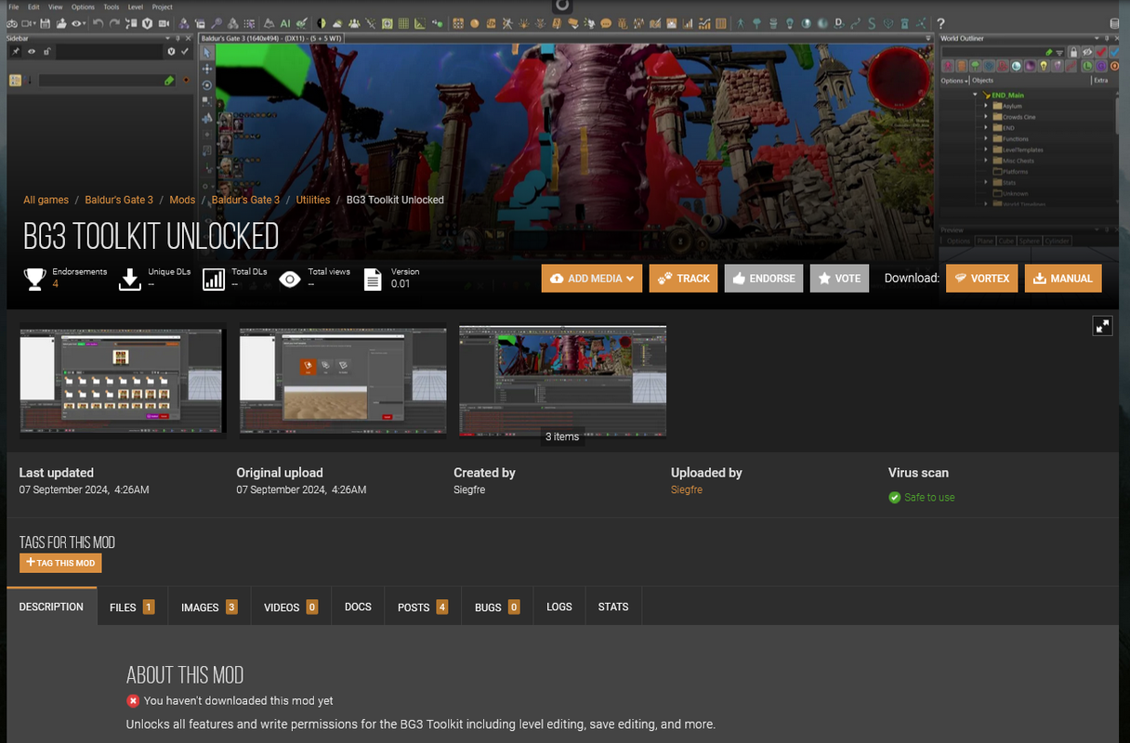Viewport: 1130px width, 743px height.
Task: Expand the LevelTemplates folder
Action: point(987,150)
